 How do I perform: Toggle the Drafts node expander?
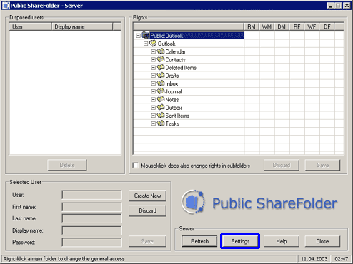pos(154,76)
